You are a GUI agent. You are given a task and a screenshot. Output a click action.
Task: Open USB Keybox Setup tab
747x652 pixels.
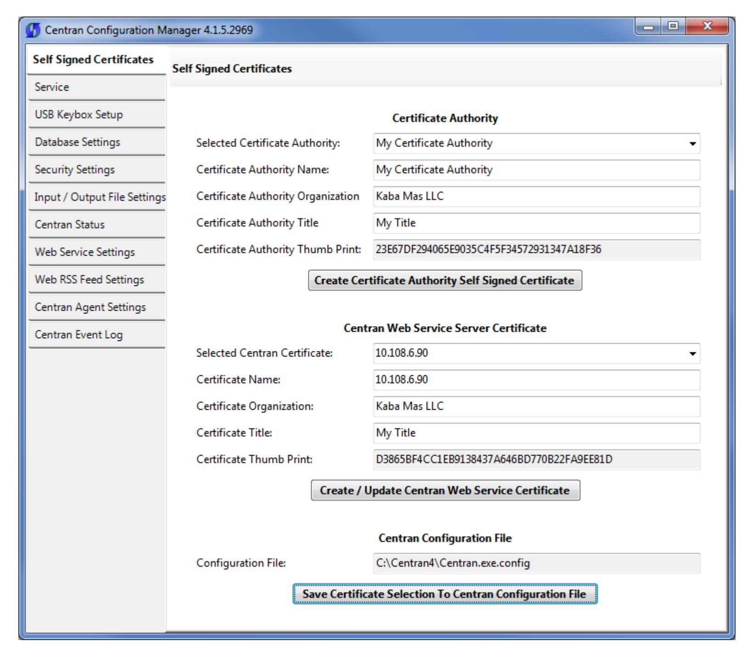click(x=97, y=115)
